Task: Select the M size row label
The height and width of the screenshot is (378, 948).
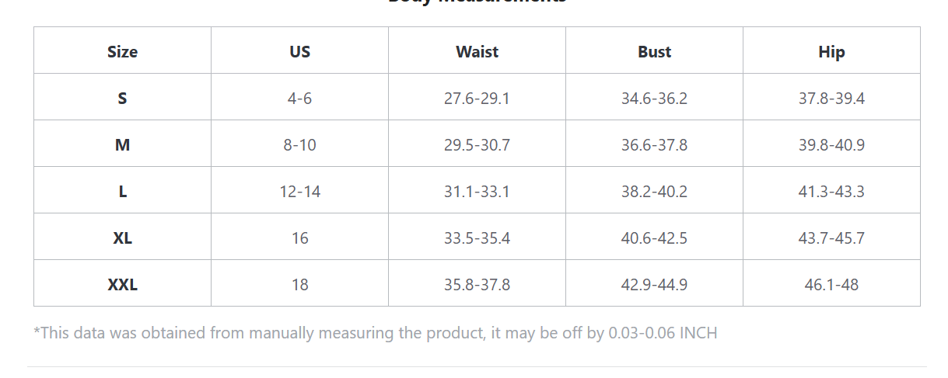Action: (x=122, y=145)
